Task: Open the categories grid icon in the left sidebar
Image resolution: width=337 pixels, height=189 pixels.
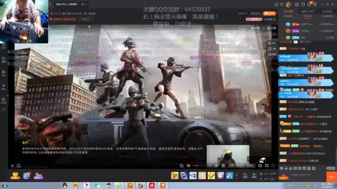Action: pyautogui.click(x=3, y=73)
